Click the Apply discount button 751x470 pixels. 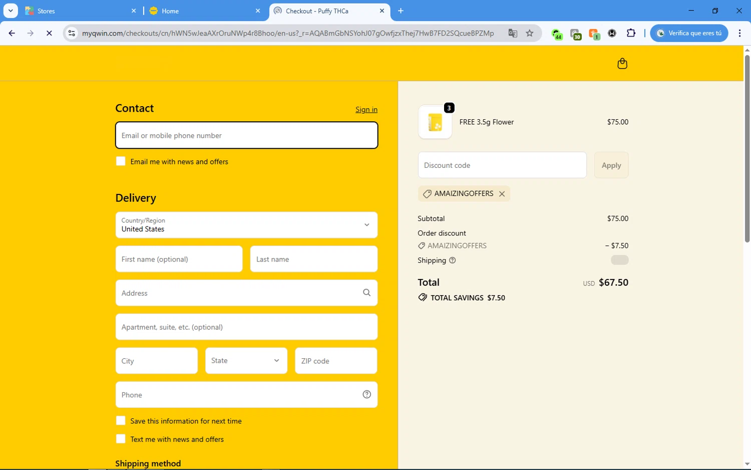click(611, 165)
